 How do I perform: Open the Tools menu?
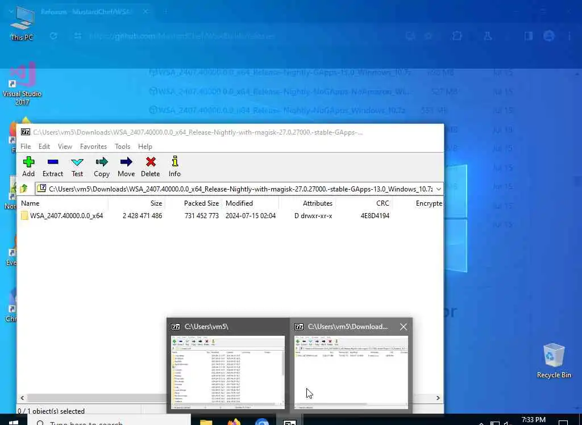pyautogui.click(x=123, y=147)
